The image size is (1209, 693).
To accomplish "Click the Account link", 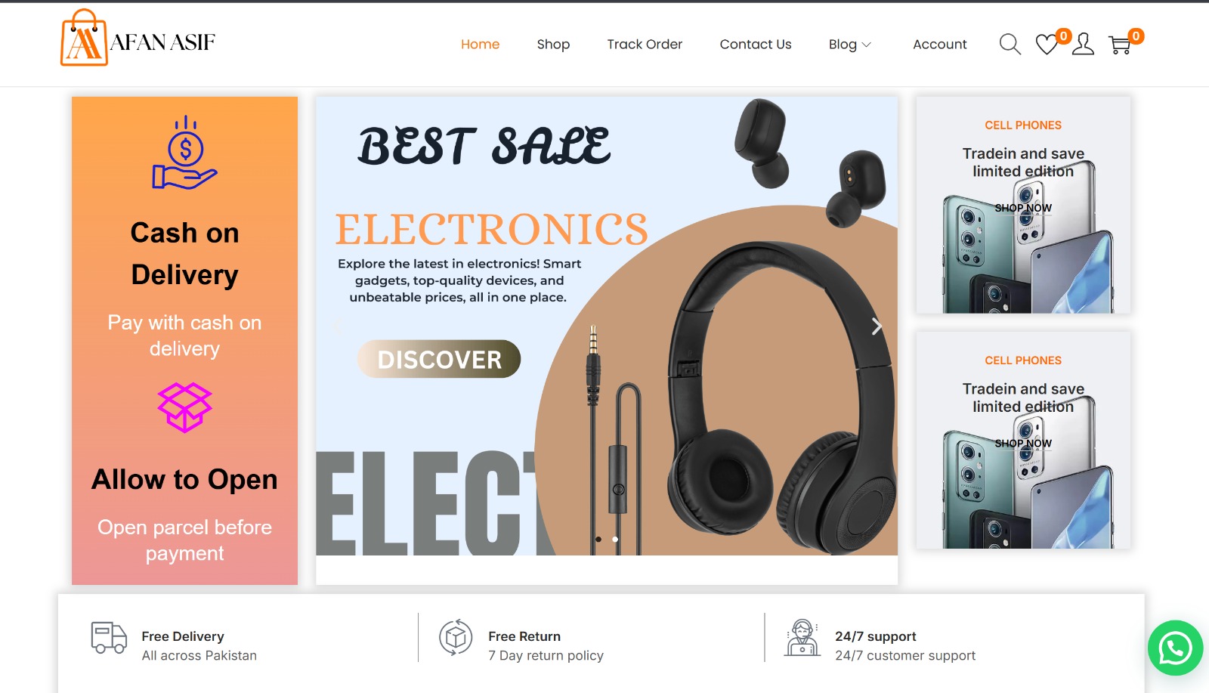I will (939, 45).
